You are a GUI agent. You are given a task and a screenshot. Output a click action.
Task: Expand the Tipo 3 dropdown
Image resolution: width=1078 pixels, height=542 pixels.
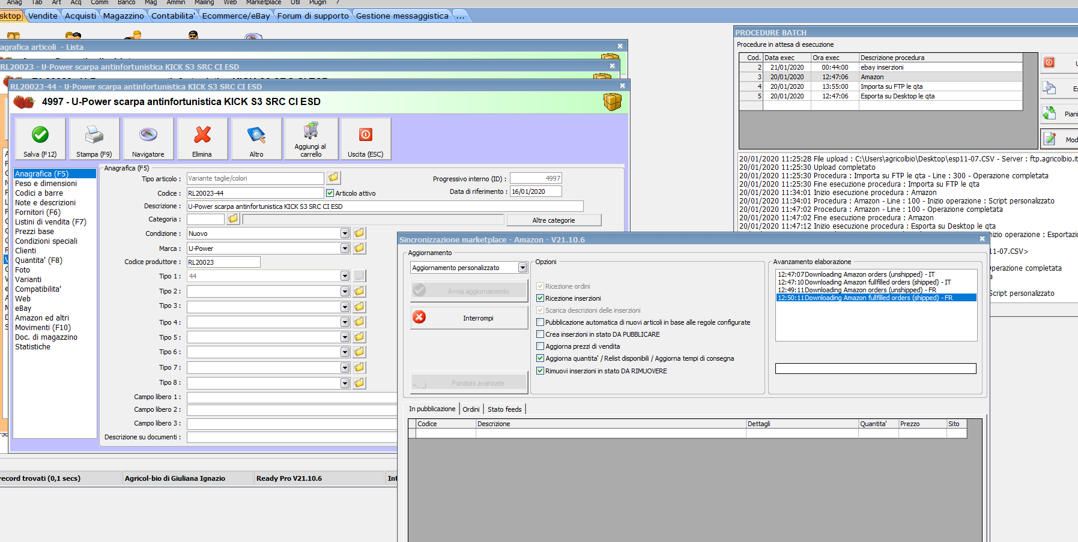(x=345, y=307)
